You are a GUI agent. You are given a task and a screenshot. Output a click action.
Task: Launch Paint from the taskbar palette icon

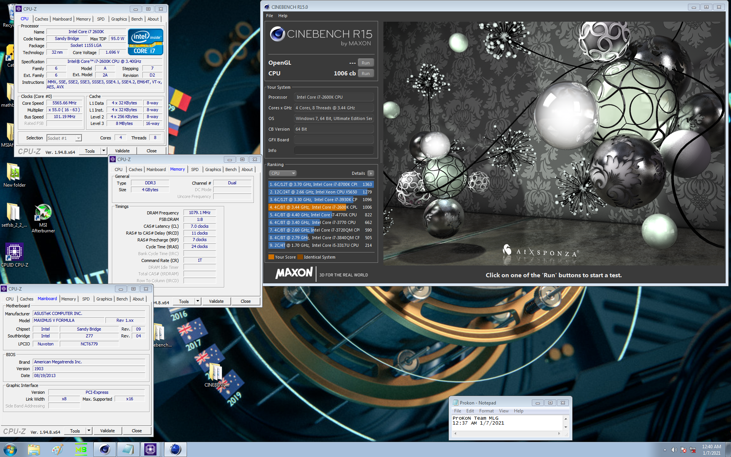tap(57, 450)
